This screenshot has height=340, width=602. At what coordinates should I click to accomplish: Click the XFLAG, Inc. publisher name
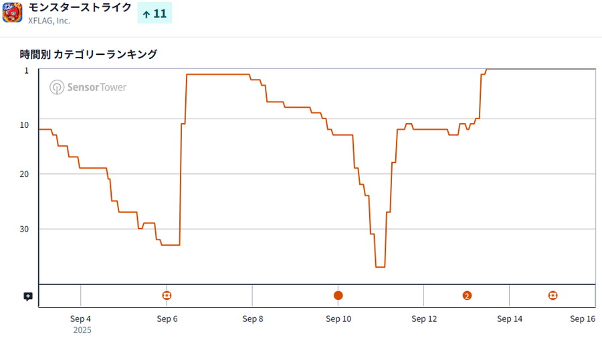pos(49,21)
